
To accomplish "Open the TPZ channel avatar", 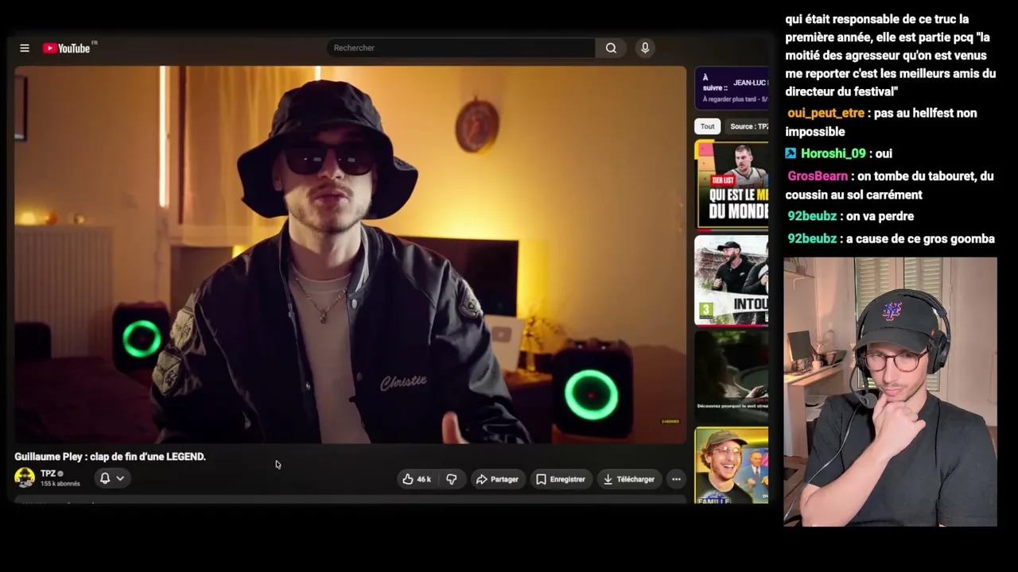I will (25, 477).
